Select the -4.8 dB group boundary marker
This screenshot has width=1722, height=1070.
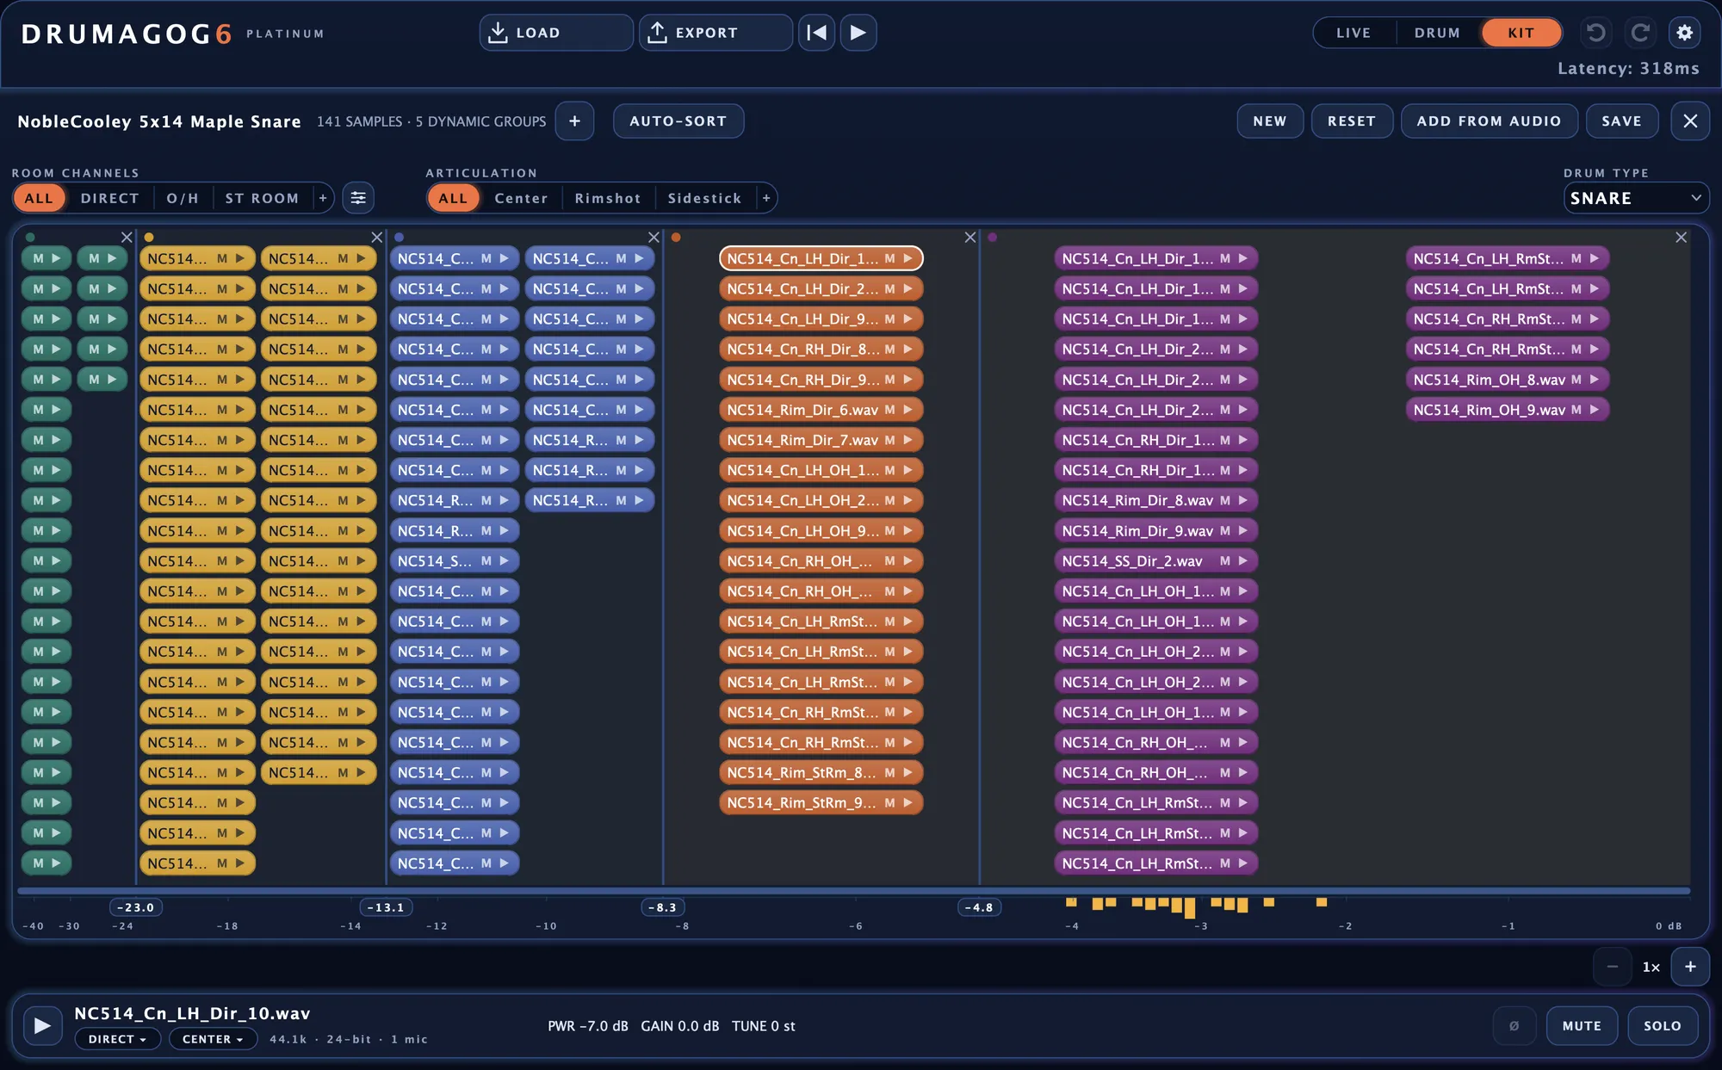(979, 907)
